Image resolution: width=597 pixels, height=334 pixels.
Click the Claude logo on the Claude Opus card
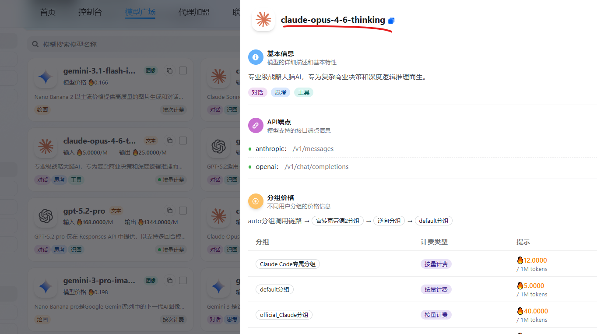tap(218, 216)
